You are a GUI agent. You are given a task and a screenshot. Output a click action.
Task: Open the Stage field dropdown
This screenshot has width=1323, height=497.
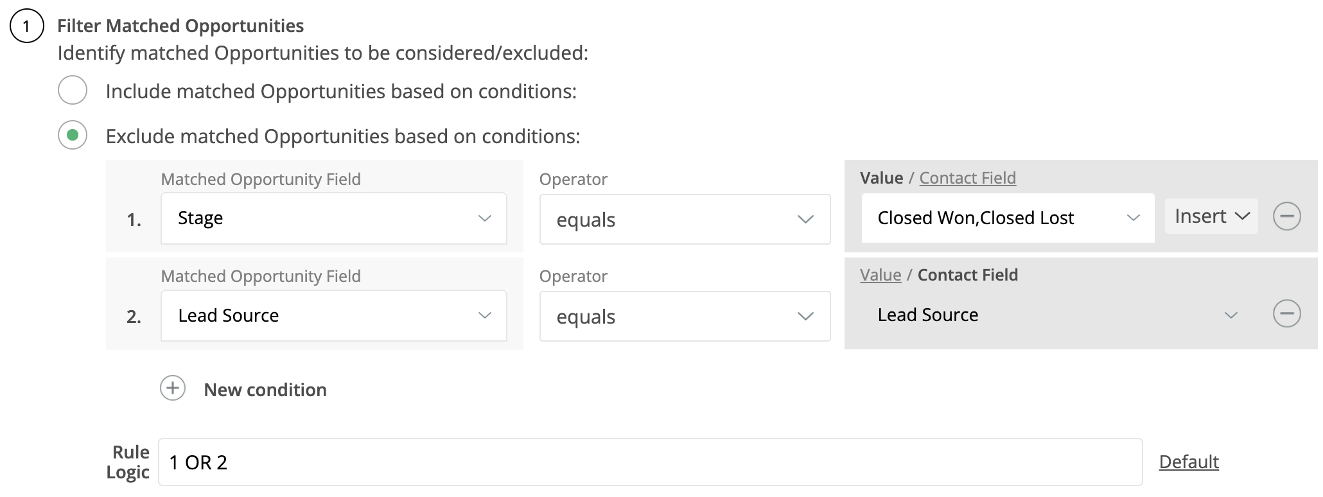(x=333, y=218)
